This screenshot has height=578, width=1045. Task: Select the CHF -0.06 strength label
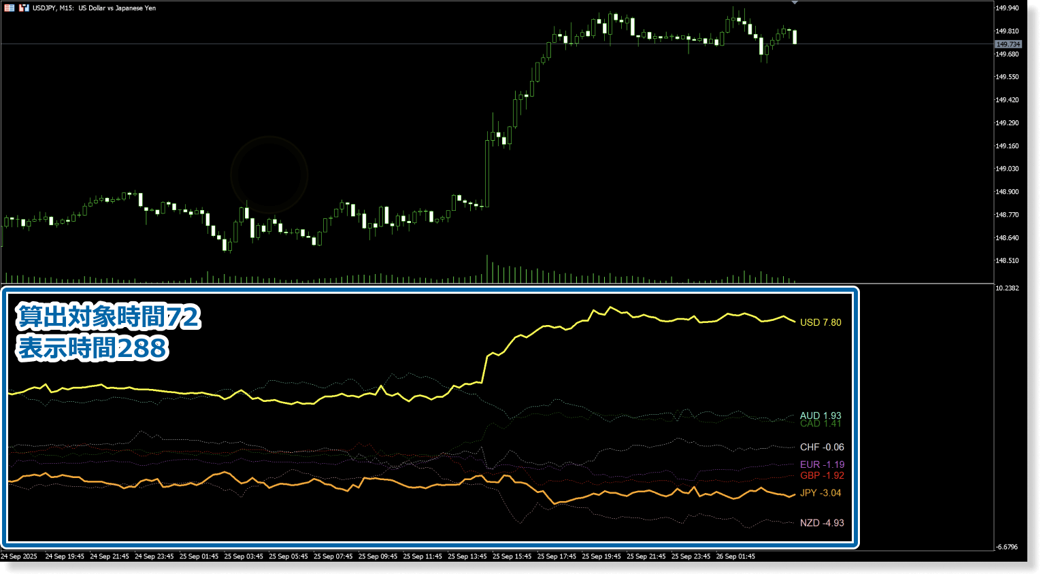(x=822, y=447)
